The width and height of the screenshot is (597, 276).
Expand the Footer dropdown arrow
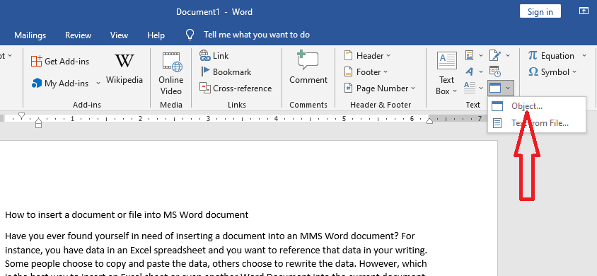386,72
